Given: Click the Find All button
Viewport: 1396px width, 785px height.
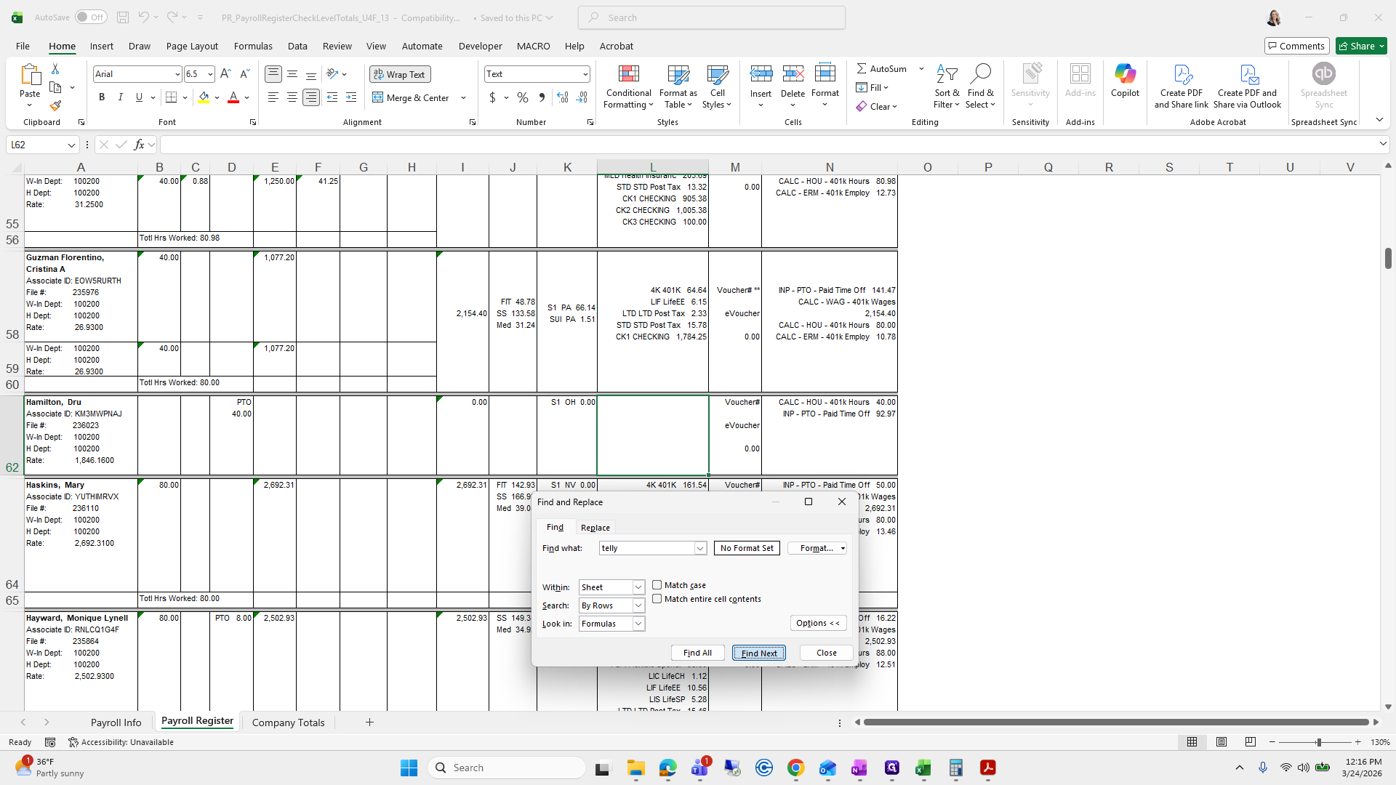Looking at the screenshot, I should pos(697,653).
